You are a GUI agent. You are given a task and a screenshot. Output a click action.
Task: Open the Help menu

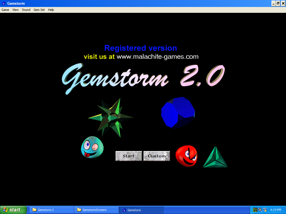pyautogui.click(x=51, y=10)
